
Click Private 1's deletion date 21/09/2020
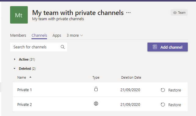(x=130, y=90)
